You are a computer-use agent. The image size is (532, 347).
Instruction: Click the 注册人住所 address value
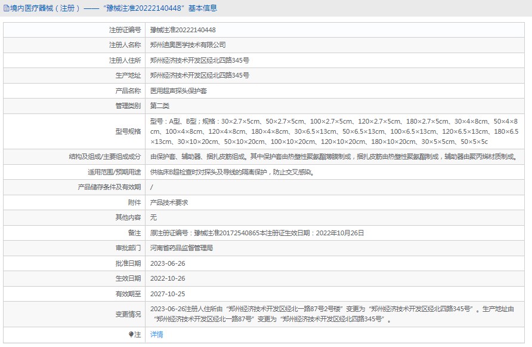point(200,60)
